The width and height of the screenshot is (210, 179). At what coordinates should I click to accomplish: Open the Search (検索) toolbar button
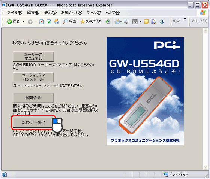pos(70,22)
